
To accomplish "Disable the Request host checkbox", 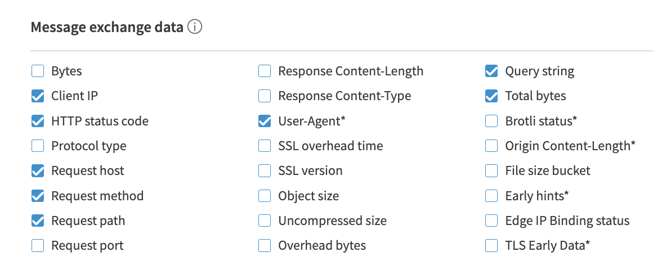I will pyautogui.click(x=38, y=171).
